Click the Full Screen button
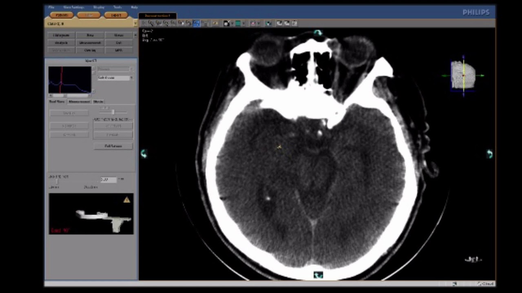 pos(113,146)
